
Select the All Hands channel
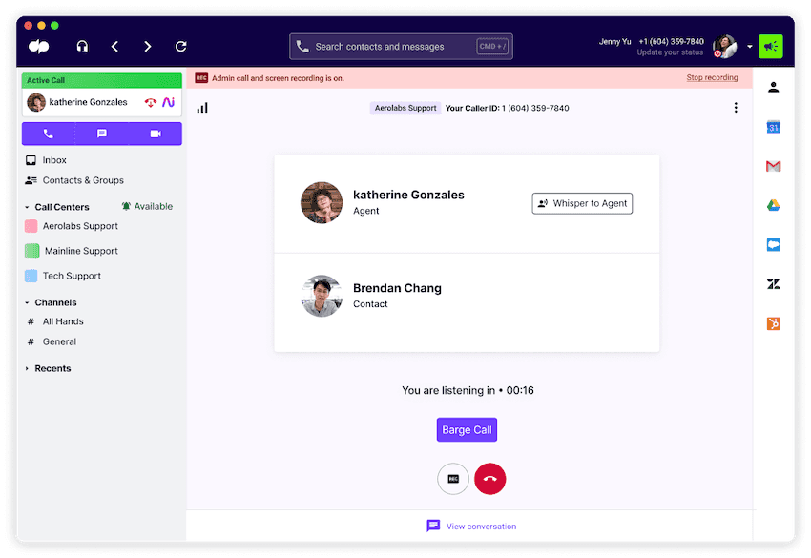click(62, 321)
